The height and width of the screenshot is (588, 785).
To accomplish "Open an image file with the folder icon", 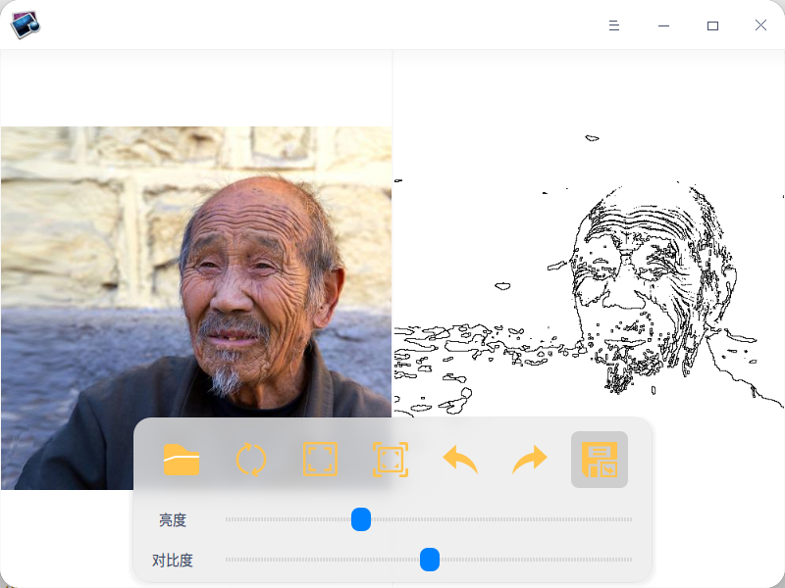I will (x=182, y=459).
